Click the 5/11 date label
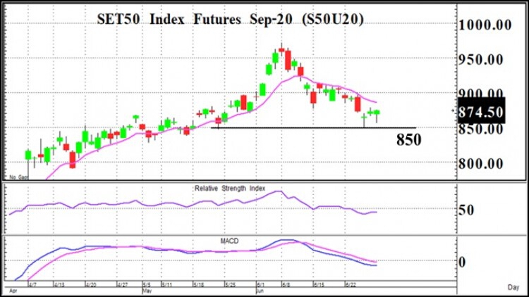Screen dimensions: 529x297 pos(166,285)
